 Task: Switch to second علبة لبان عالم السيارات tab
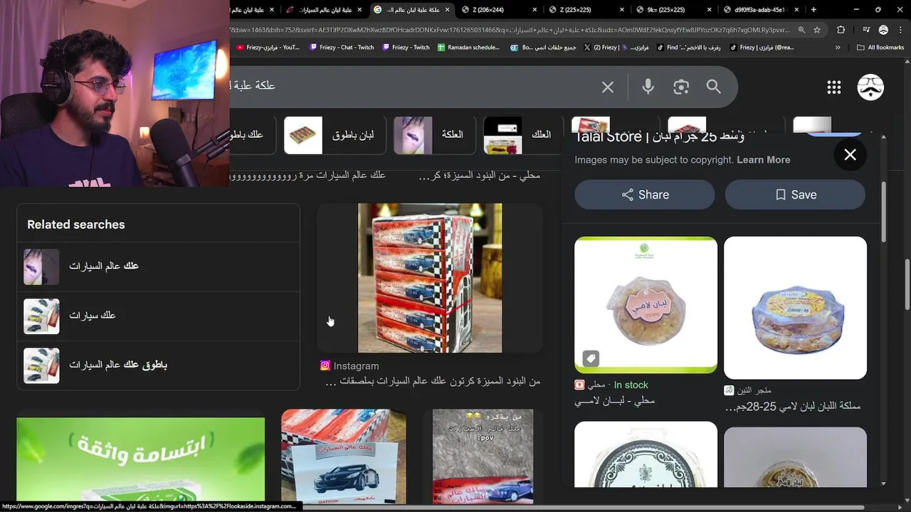[325, 10]
